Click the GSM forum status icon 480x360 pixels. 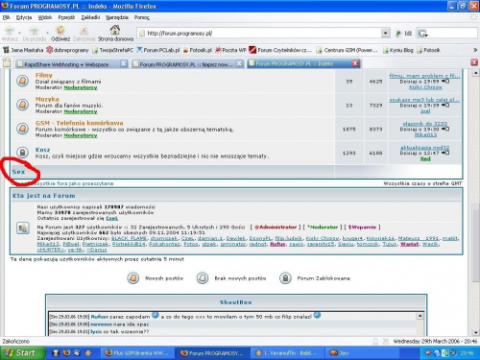22,129
